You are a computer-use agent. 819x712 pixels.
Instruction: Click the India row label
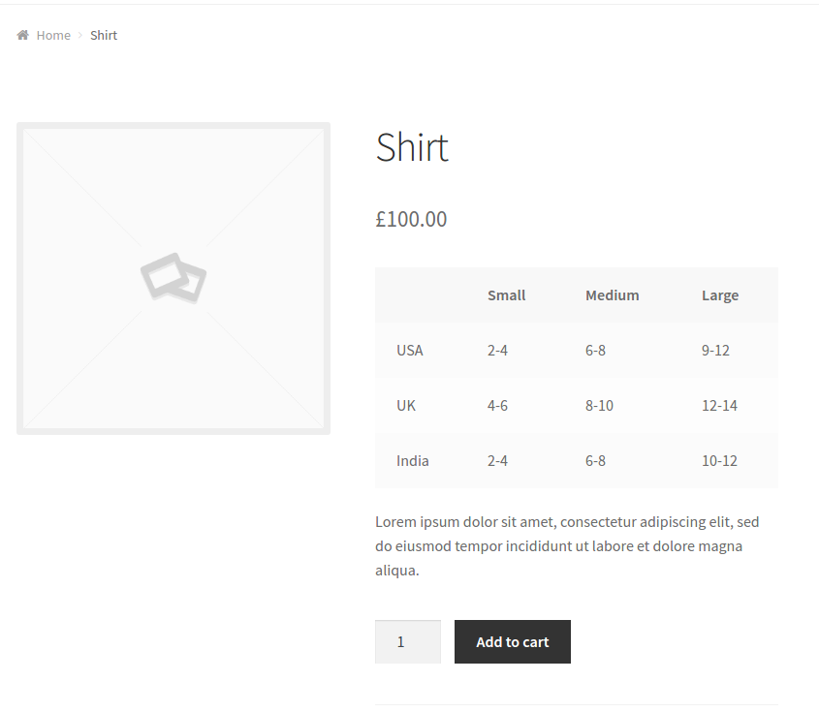(412, 461)
